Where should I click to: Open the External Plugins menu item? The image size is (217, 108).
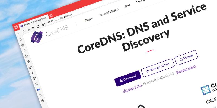109,12
